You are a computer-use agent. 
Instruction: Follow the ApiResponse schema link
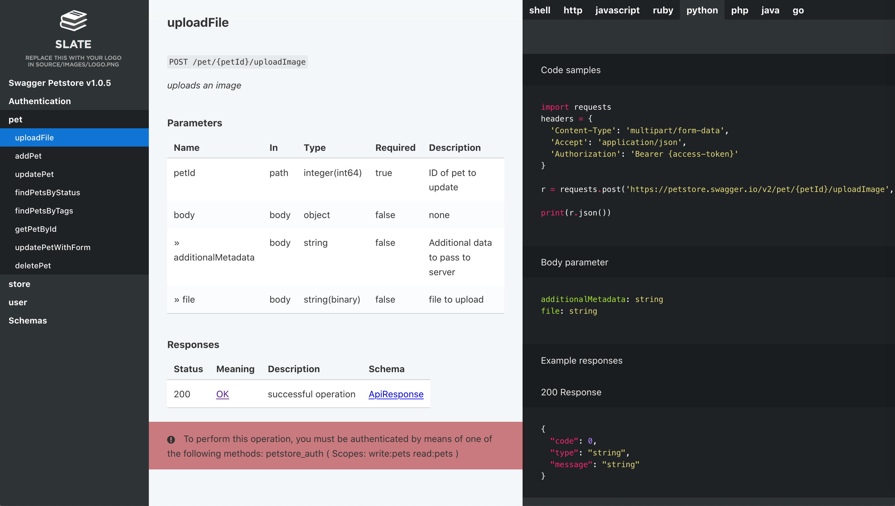[x=396, y=394]
